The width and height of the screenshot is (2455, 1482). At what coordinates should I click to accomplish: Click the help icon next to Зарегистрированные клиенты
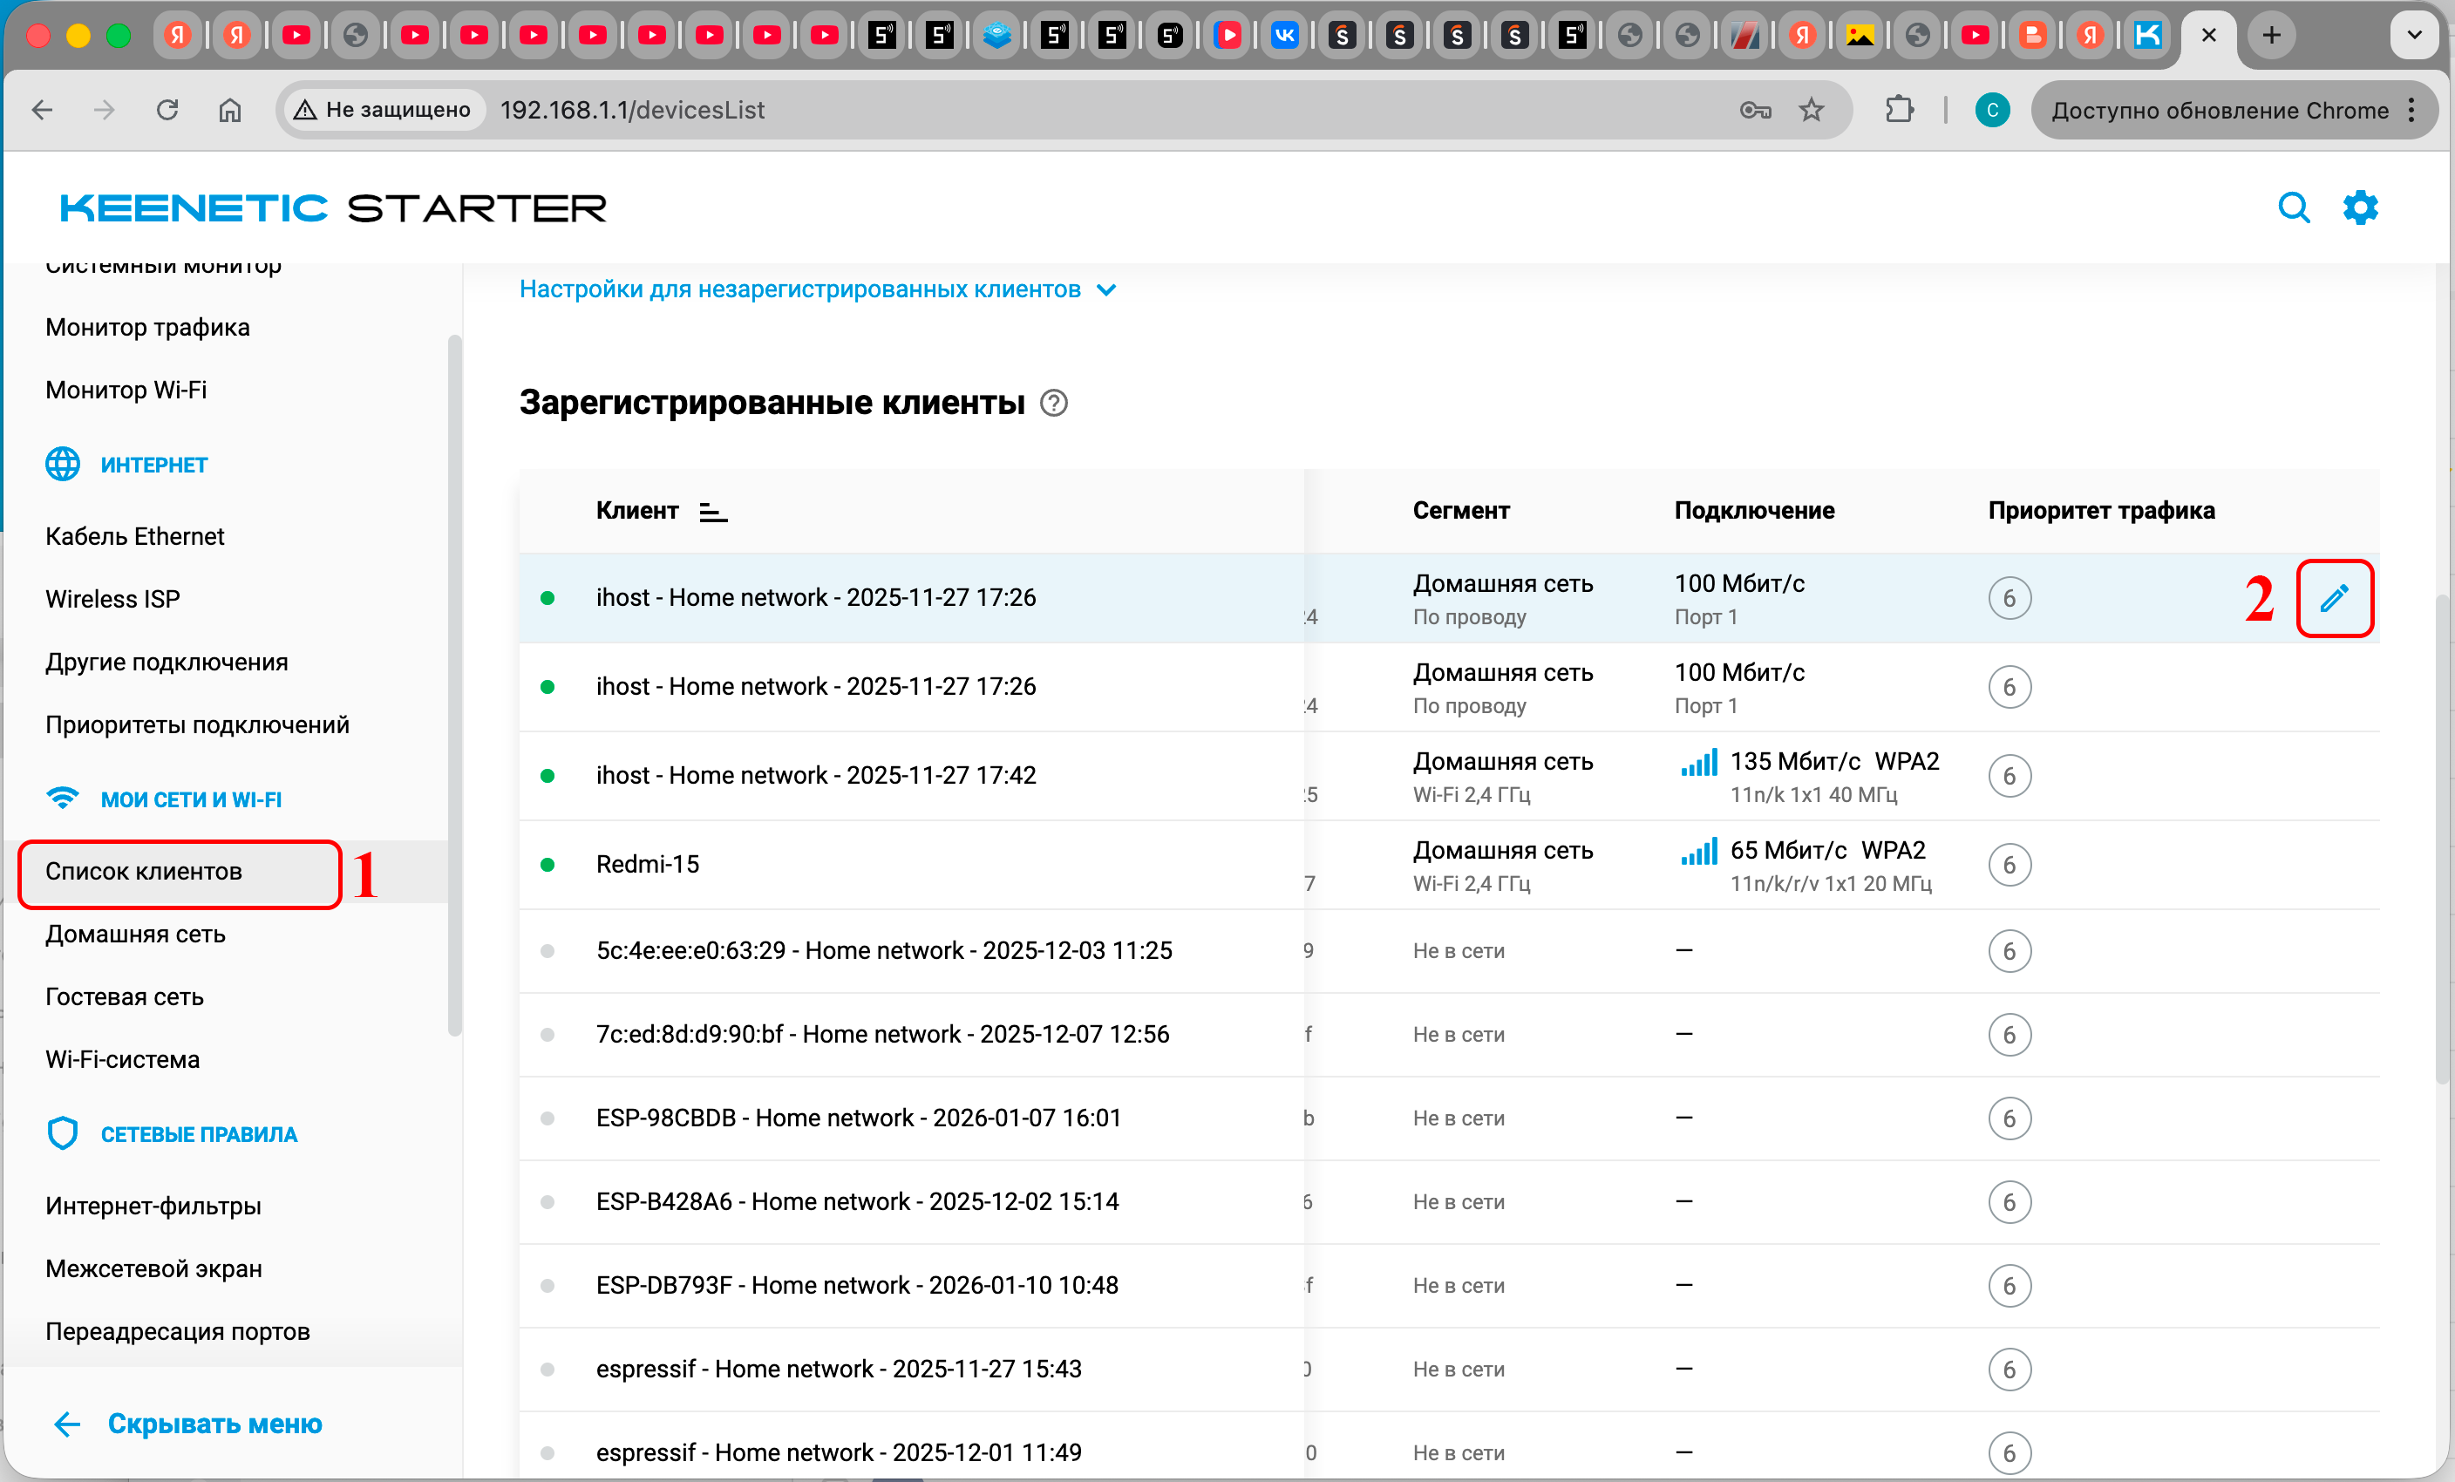pyautogui.click(x=1053, y=404)
